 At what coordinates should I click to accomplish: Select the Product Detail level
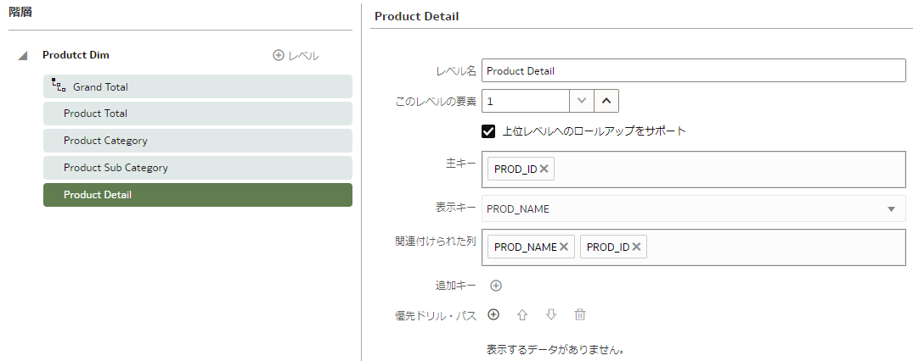coord(197,195)
